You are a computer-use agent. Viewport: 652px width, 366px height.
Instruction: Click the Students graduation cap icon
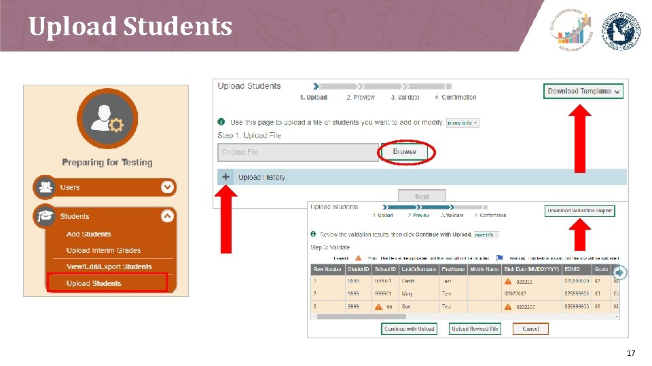point(45,216)
